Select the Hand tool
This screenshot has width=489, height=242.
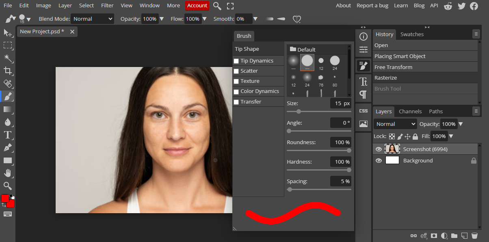8,173
